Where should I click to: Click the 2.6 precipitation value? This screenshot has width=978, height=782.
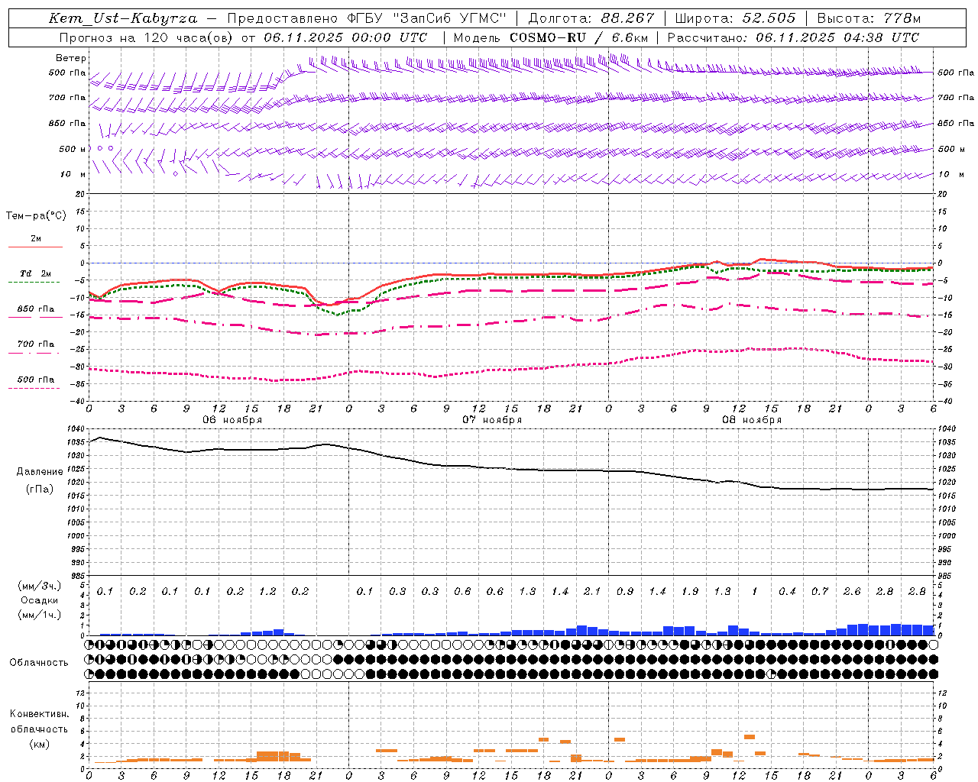[x=852, y=591]
